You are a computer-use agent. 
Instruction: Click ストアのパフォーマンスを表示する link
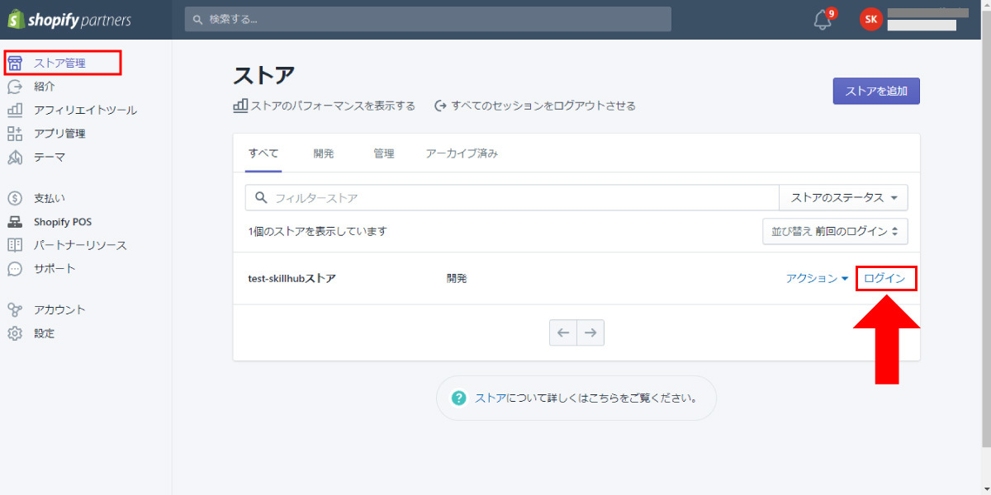pos(333,106)
